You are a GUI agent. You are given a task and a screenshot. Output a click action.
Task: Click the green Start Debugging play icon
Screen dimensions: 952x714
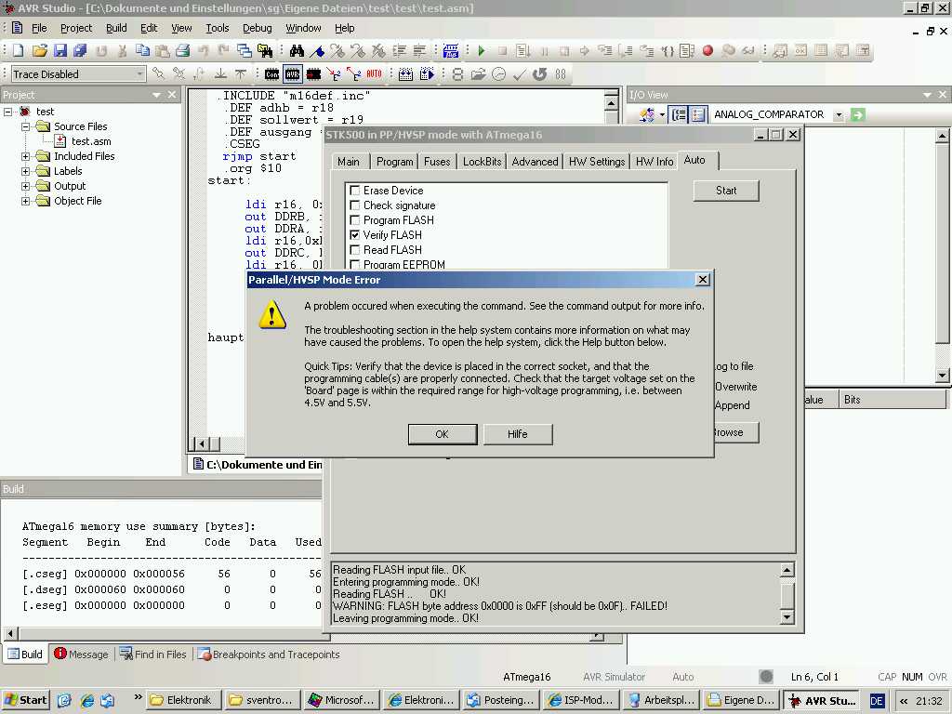pyautogui.click(x=482, y=51)
